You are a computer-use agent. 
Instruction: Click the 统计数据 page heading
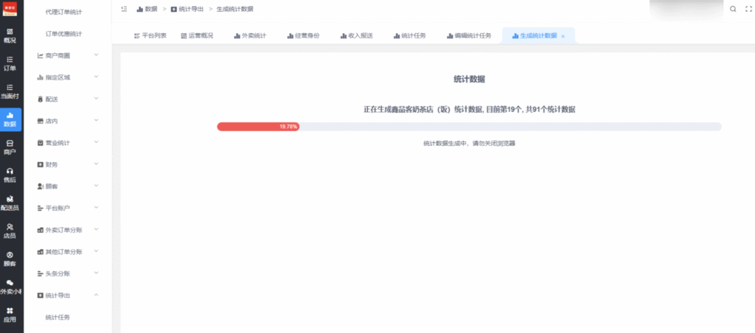coord(469,80)
